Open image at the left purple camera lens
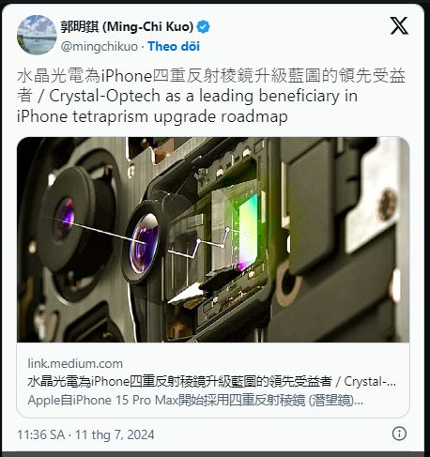This screenshot has width=430, height=457. point(65,216)
